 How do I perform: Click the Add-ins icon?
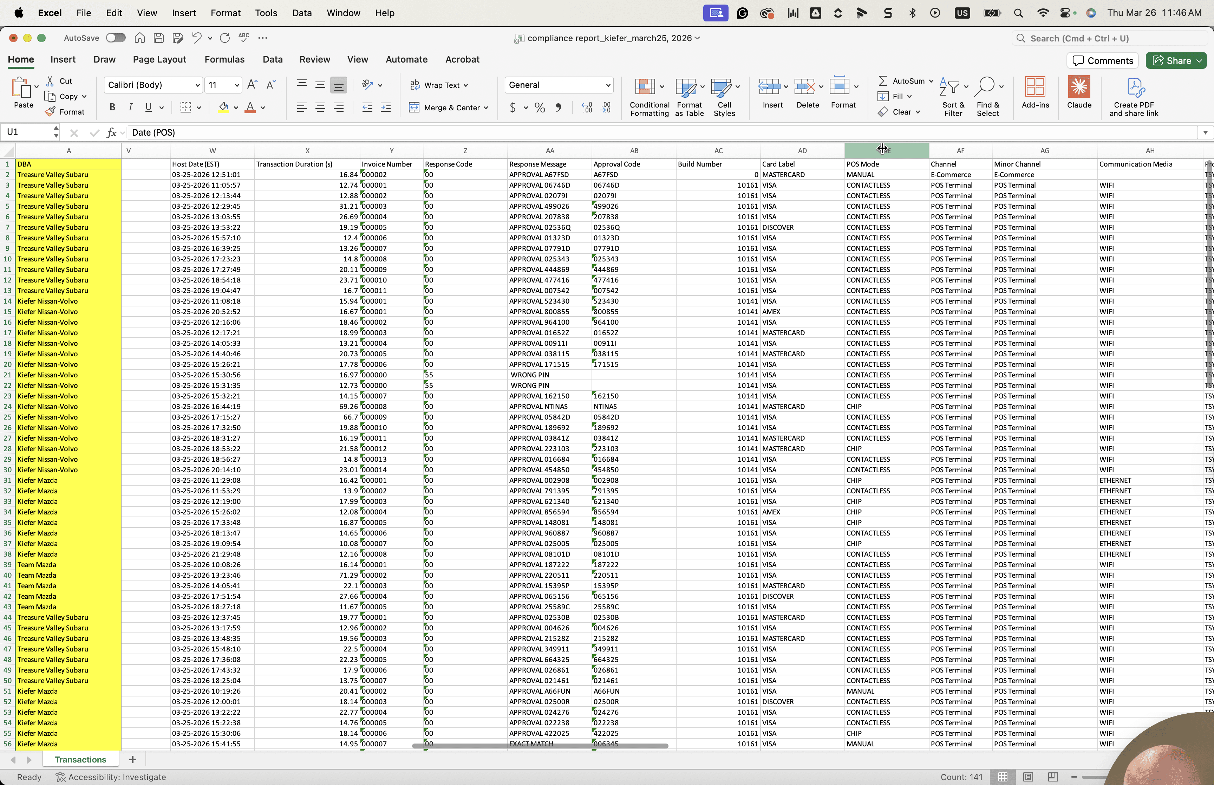click(x=1035, y=92)
